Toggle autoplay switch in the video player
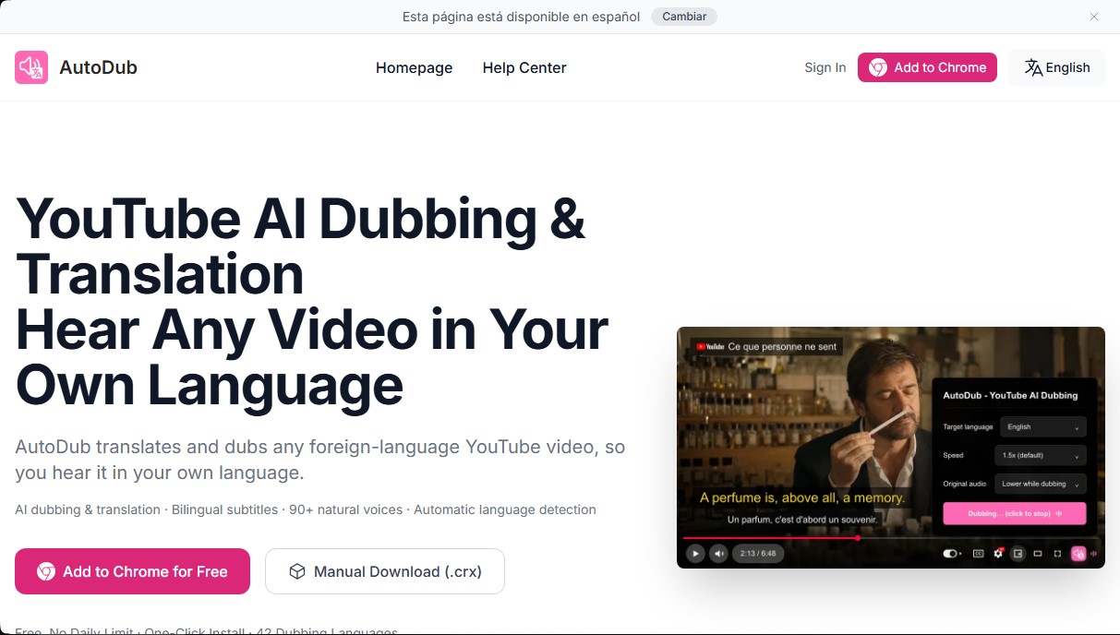This screenshot has width=1120, height=635. pos(952,554)
